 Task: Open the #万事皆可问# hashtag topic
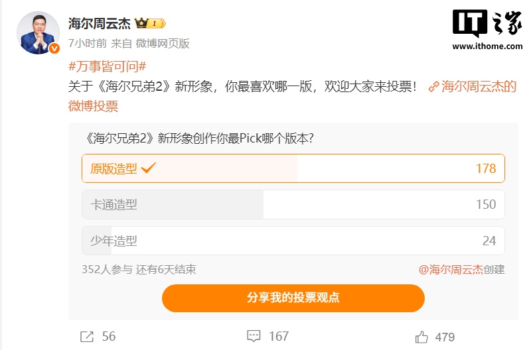coord(107,66)
